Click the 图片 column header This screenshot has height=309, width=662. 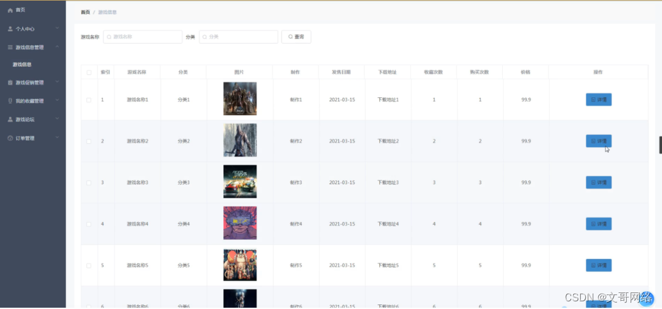(x=239, y=72)
